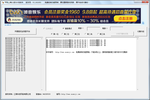150x100 pixels.
Task: Click the 返输赢10% ~ 30% banner text
Action: [83, 21]
